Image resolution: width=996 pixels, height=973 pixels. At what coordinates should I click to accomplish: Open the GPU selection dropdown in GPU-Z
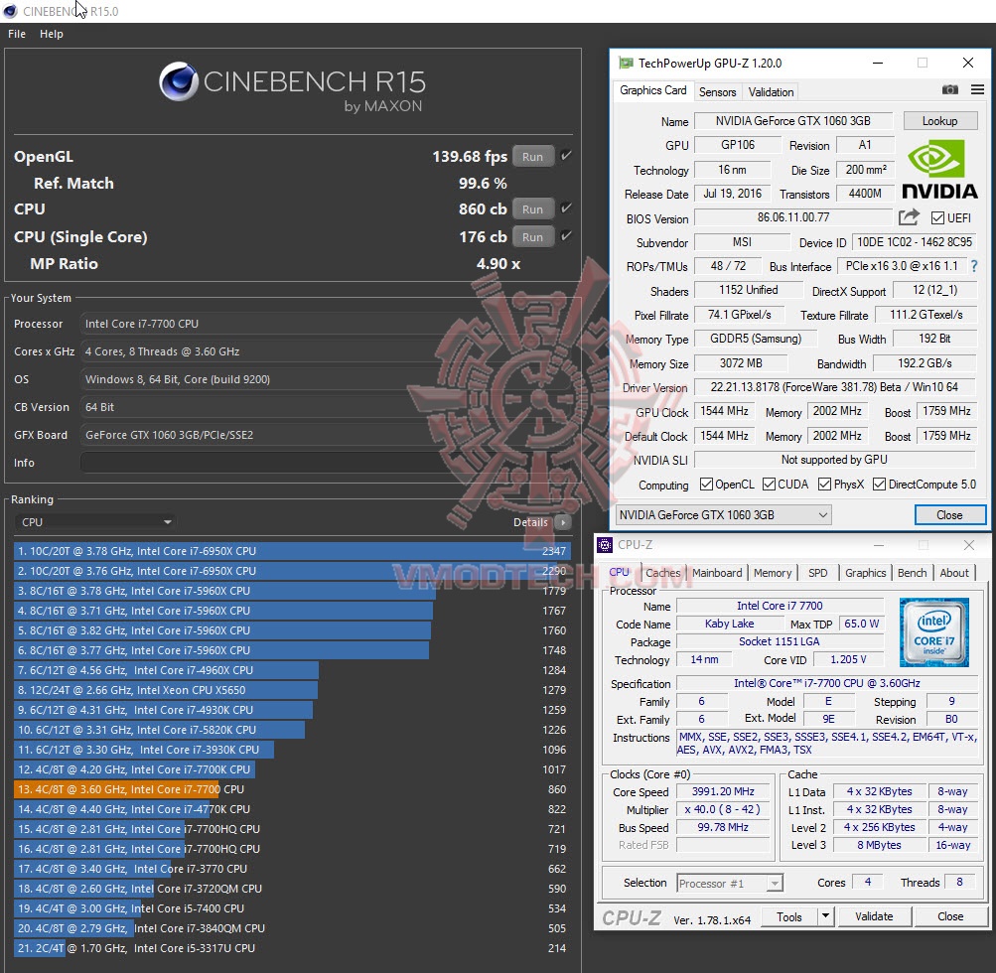(x=724, y=515)
